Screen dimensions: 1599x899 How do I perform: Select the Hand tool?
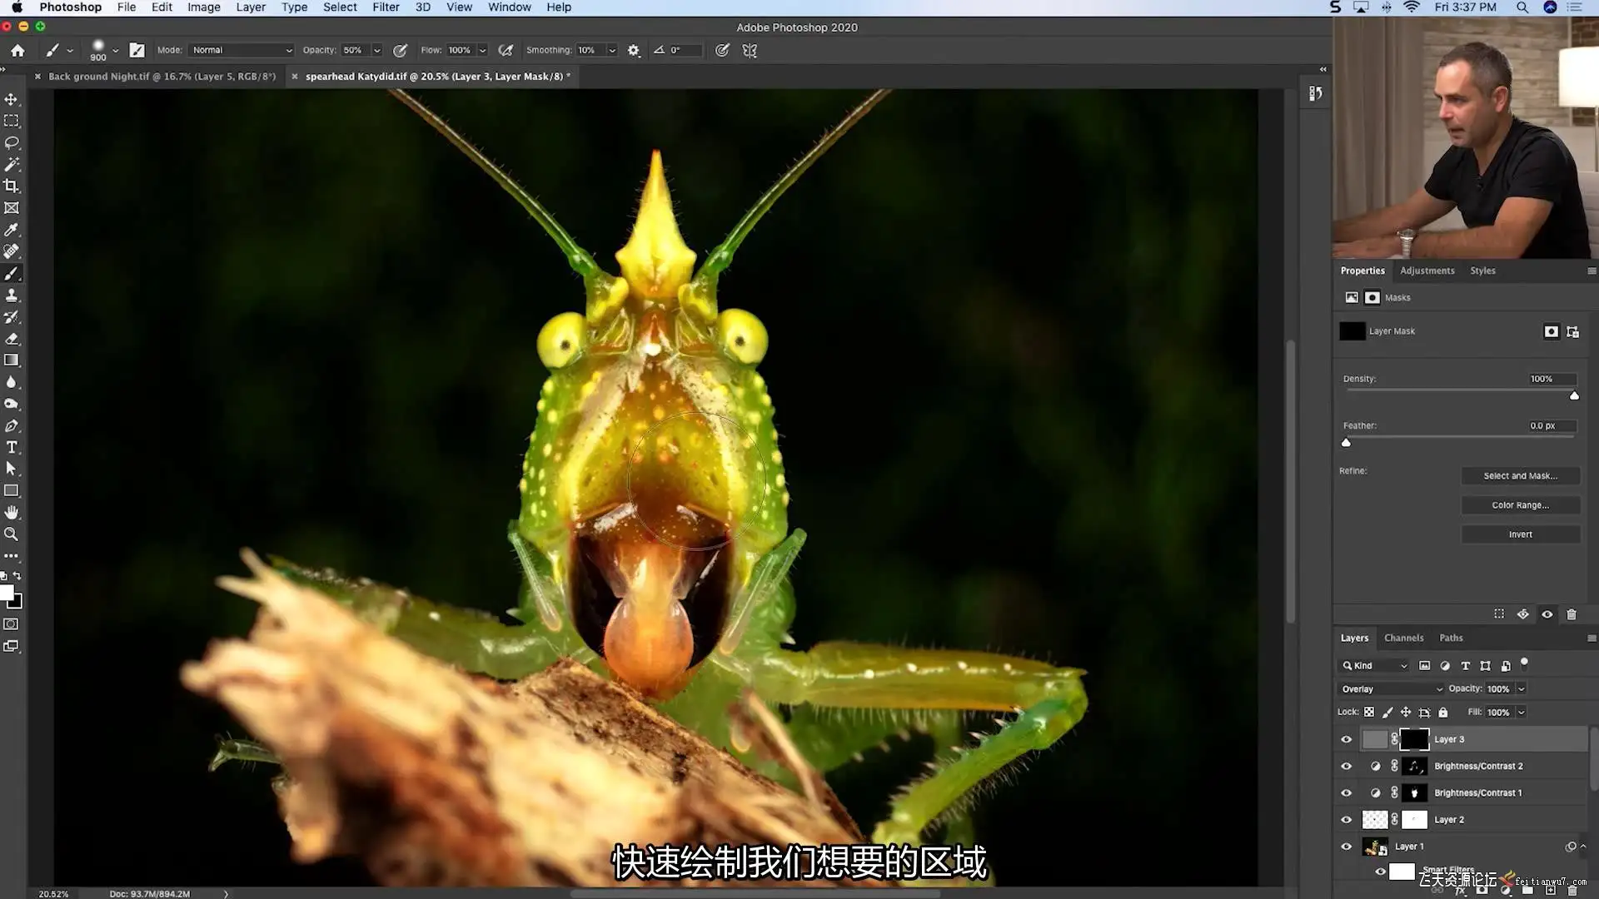(x=12, y=512)
